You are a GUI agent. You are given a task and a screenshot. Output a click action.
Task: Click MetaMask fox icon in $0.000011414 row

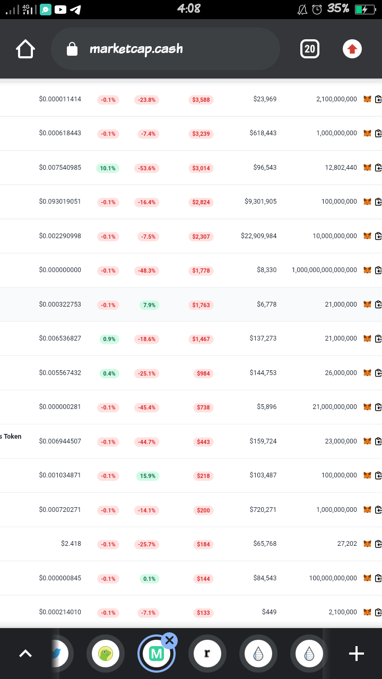(367, 99)
